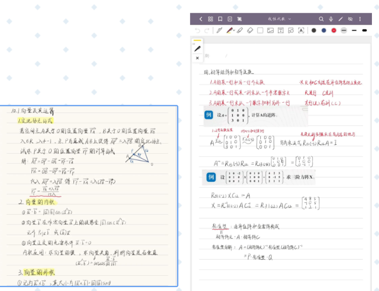Choose the blue pen color
This screenshot has width=379, height=291.
point(323,30)
